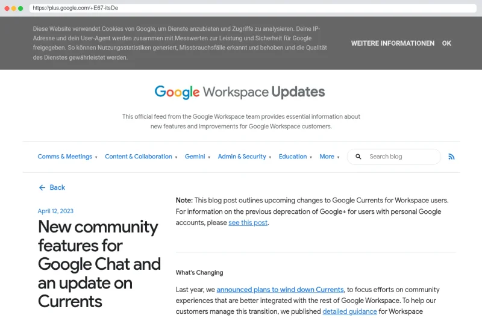Click the Back link

click(x=57, y=187)
